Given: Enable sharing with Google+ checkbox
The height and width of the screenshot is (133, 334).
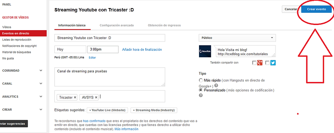Looking at the screenshot, I should (x=254, y=63).
